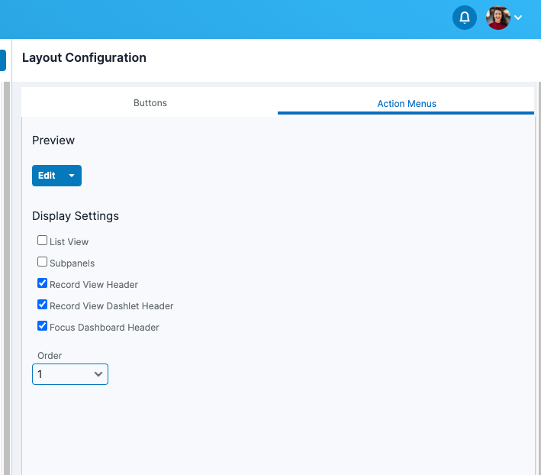Image resolution: width=541 pixels, height=475 pixels.
Task: Disable the Record View Dashlet Header checkbox
Action: point(43,305)
